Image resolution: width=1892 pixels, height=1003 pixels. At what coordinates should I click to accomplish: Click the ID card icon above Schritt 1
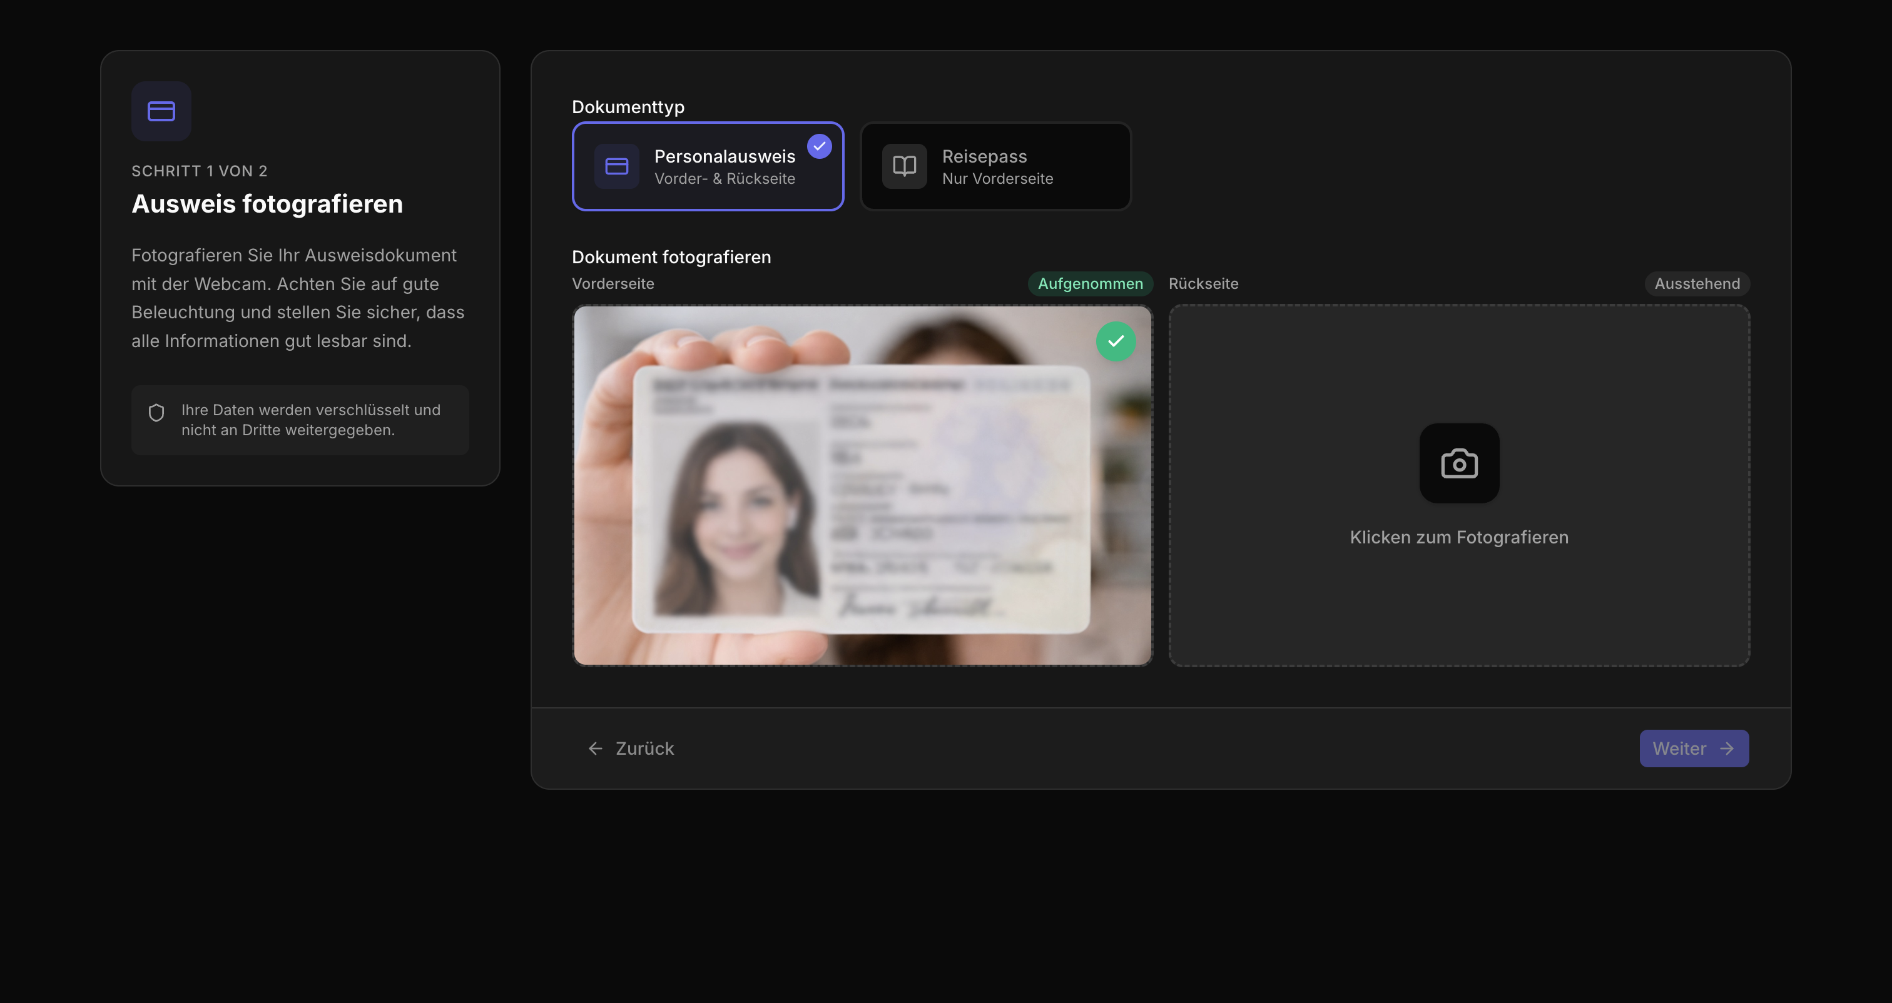point(161,111)
